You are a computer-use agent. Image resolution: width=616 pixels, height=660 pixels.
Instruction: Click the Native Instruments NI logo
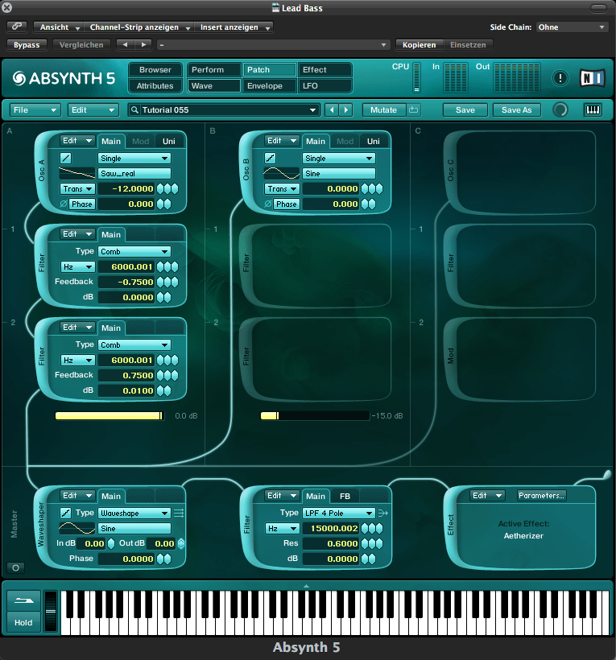(x=592, y=78)
